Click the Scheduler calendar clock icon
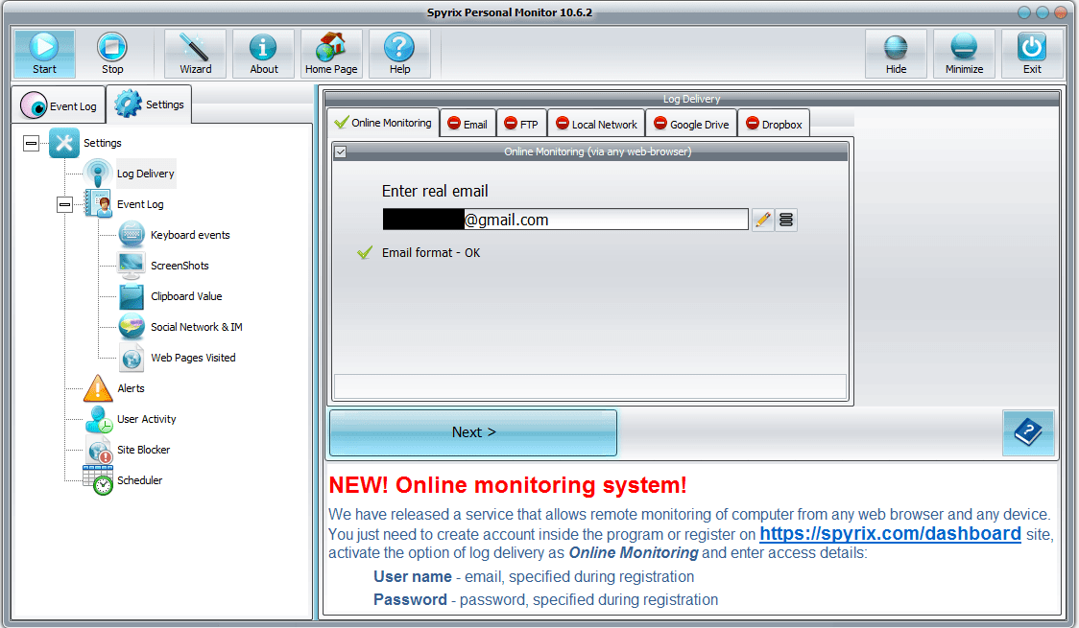1079x628 pixels. tap(98, 480)
